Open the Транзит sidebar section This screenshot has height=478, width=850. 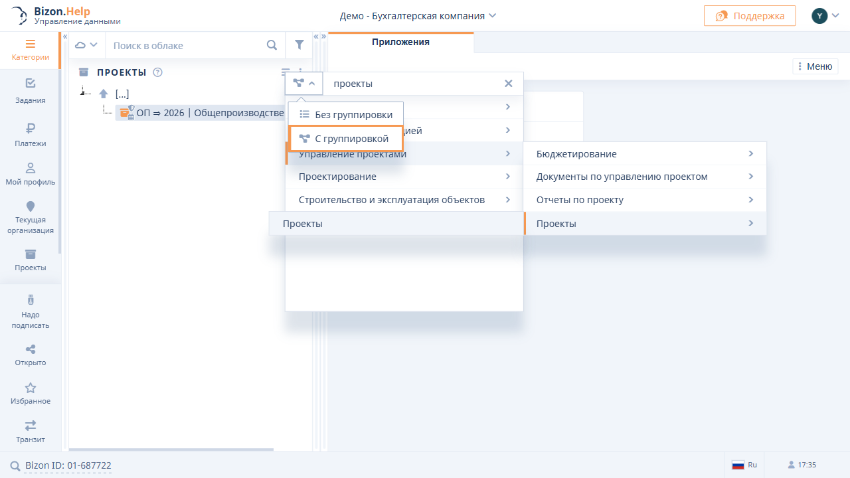tap(30, 431)
